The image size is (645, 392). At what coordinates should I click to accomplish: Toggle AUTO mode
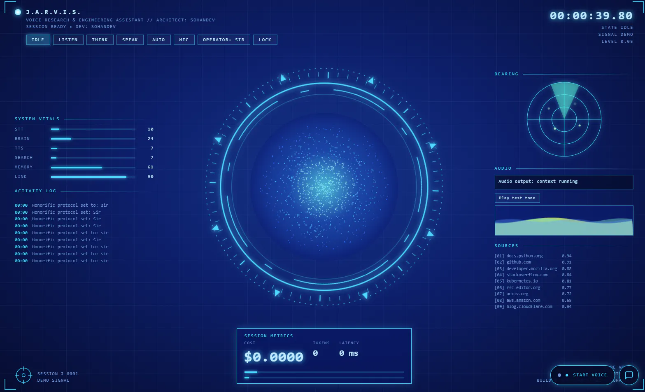click(158, 40)
